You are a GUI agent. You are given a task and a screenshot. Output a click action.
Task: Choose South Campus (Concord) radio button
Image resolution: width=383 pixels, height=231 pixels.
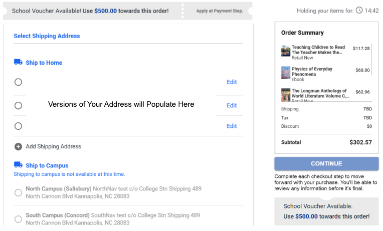tap(18, 219)
